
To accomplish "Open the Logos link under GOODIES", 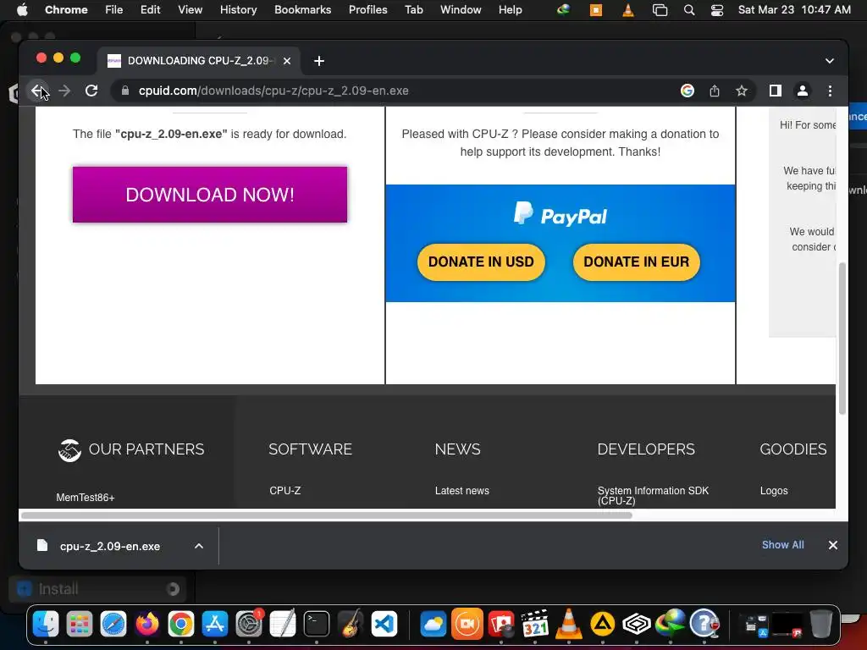I will click(x=774, y=491).
